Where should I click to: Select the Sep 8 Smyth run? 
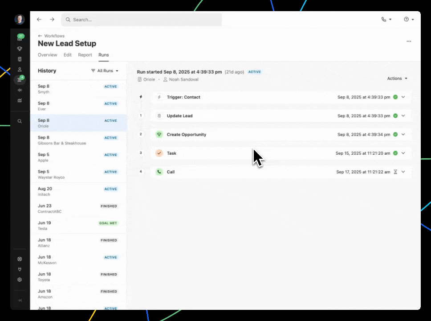tap(78, 89)
